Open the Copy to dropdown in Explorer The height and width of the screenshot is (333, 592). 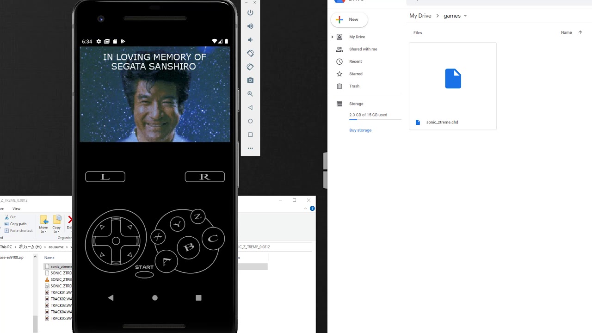[56, 224]
